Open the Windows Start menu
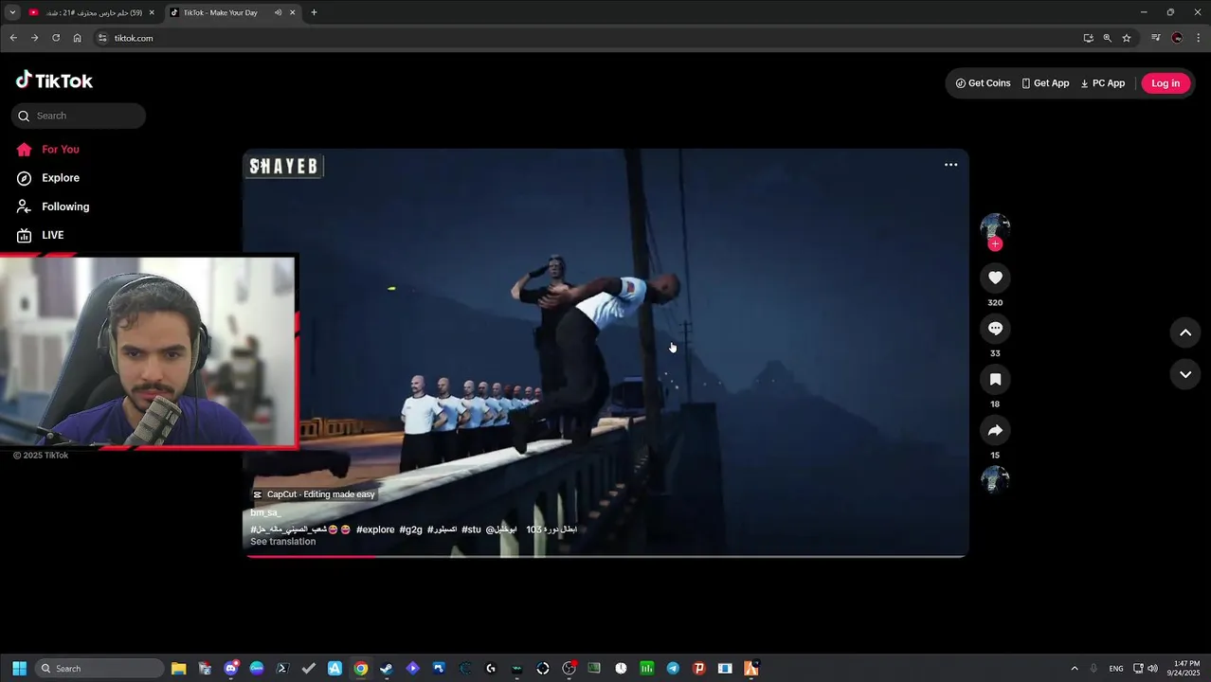 (19, 668)
